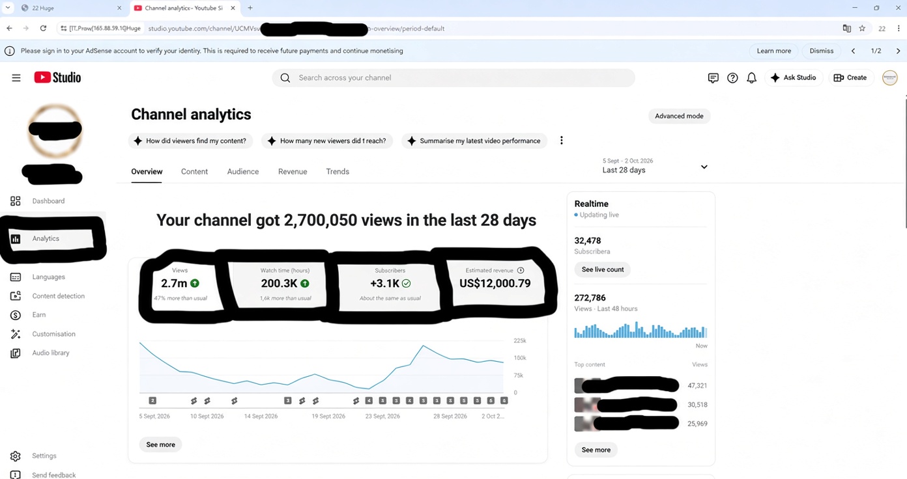Click Learn more in the AdSense banner

774,51
